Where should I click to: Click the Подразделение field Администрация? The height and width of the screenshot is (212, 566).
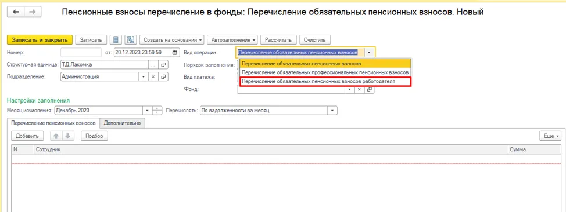point(99,77)
